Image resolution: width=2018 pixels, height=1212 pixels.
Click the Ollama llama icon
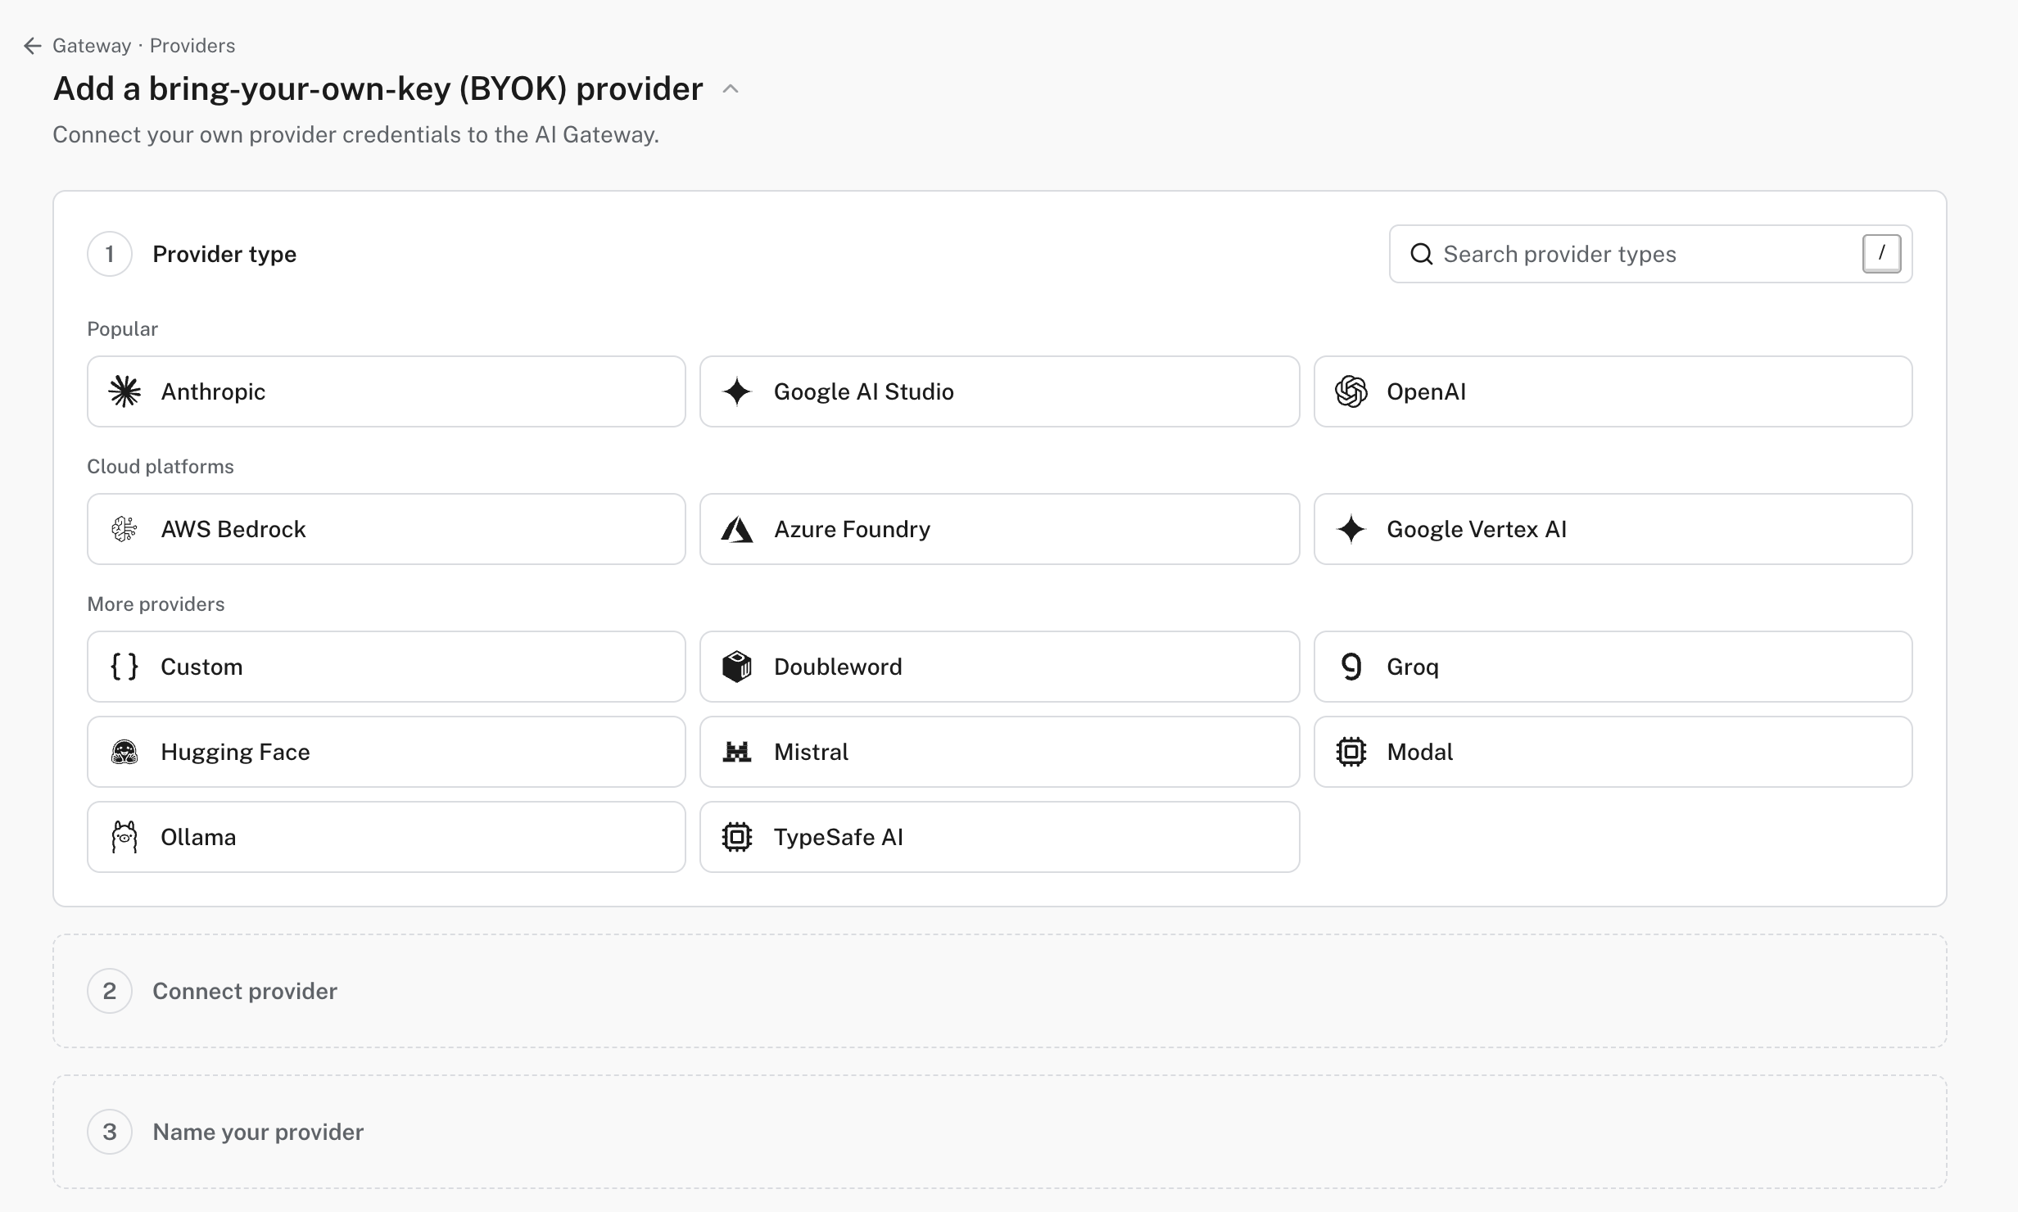pos(124,837)
